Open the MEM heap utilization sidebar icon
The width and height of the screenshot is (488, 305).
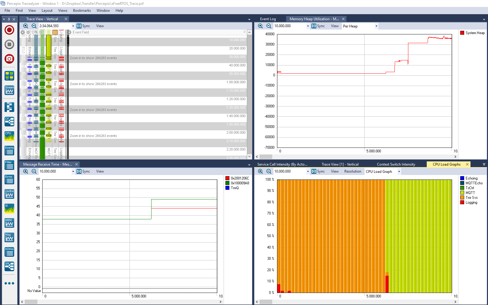9,223
